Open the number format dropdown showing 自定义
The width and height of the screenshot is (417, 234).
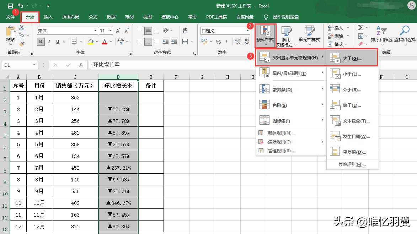tap(248, 30)
